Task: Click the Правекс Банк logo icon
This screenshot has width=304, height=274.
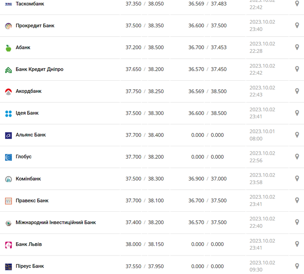Action: tap(8, 201)
